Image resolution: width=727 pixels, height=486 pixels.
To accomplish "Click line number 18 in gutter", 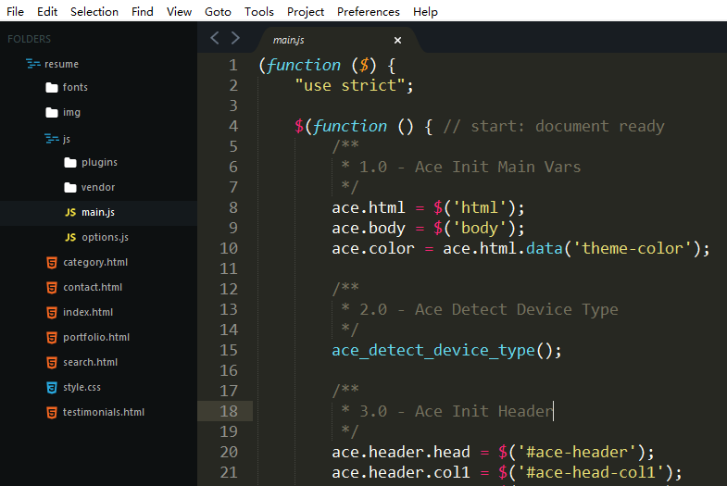I will click(x=229, y=411).
